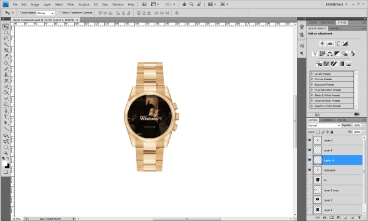Toggle Lock all in Layers panel
Viewport: 368px width, 221px height.
tap(332, 132)
